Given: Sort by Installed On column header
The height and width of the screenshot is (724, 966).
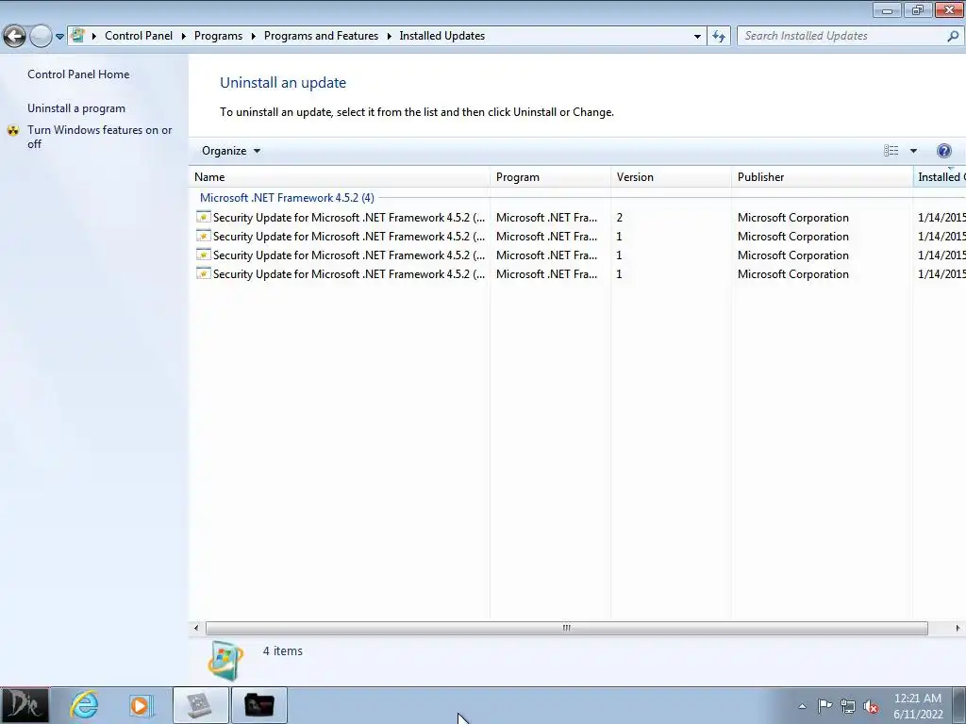Looking at the screenshot, I should [x=940, y=176].
